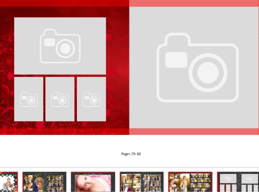The width and height of the screenshot is (259, 192).
Task: Click the pink band at bottom of right page
Action: click(x=194, y=132)
